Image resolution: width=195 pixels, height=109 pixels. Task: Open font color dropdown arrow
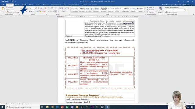point(46,12)
